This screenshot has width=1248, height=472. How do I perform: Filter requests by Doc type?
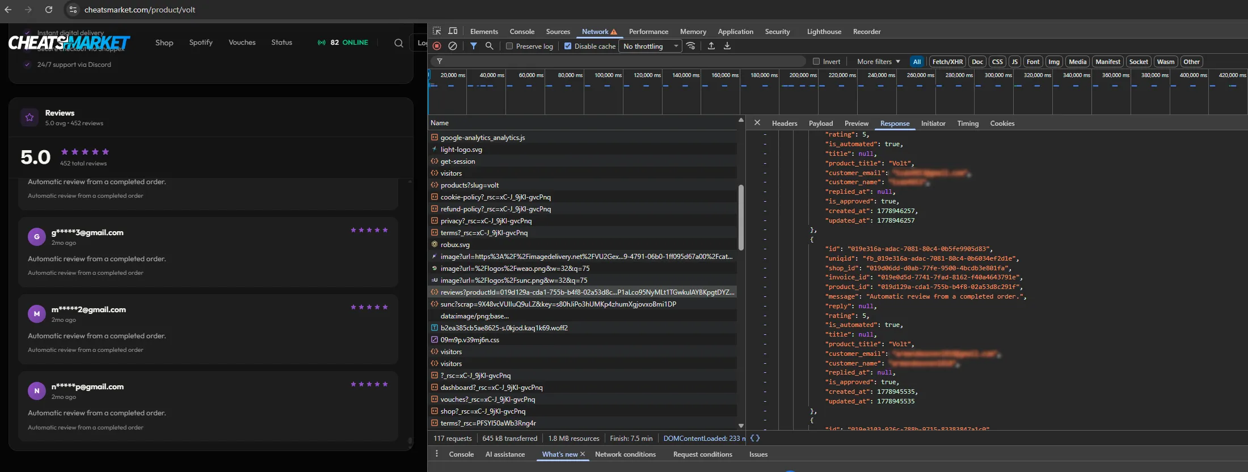click(977, 62)
